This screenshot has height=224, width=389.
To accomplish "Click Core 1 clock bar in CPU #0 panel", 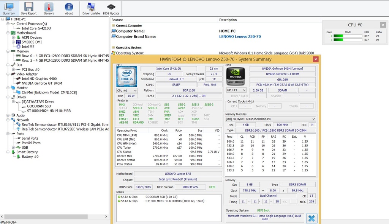I will pyautogui.click(x=348, y=40).
